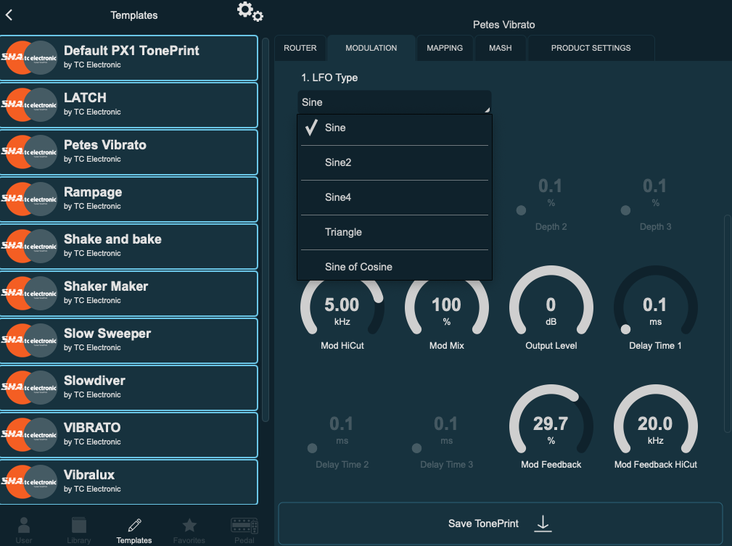The height and width of the screenshot is (546, 732).
Task: Select the Templates pencil icon
Action: pos(134,526)
